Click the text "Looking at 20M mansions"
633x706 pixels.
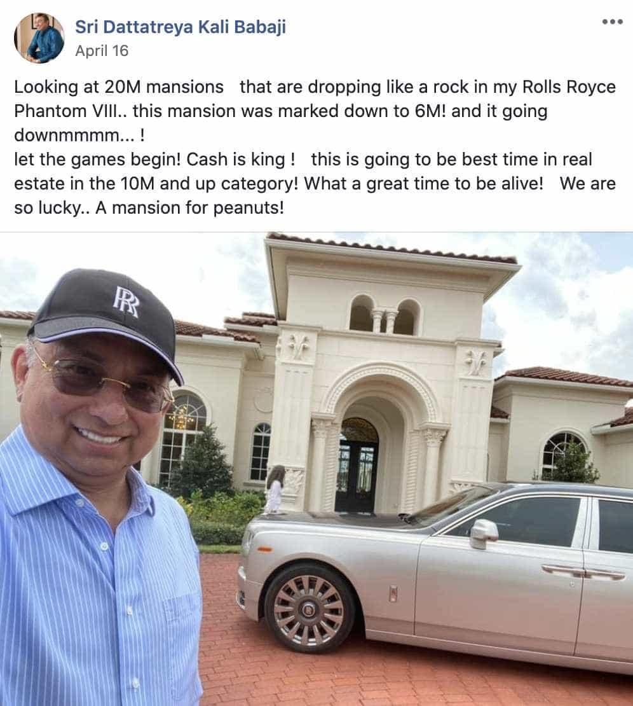(x=119, y=87)
